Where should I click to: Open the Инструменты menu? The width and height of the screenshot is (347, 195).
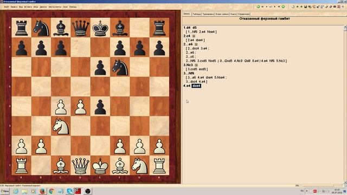tap(55, 7)
